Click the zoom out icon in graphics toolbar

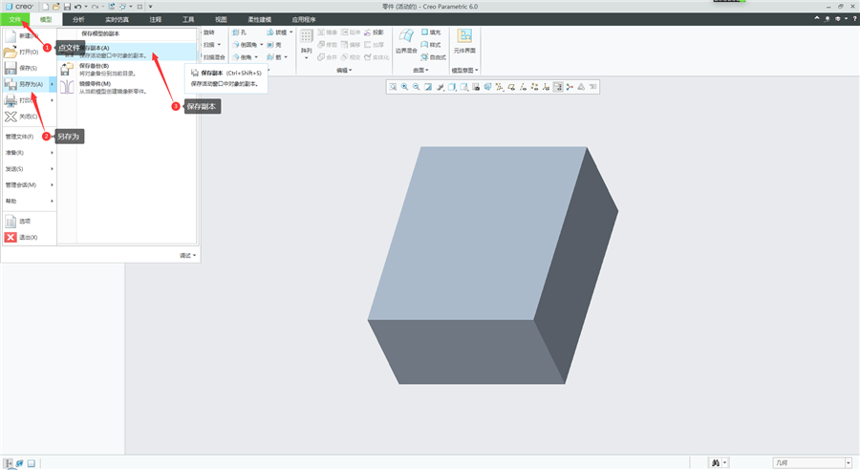tap(417, 87)
